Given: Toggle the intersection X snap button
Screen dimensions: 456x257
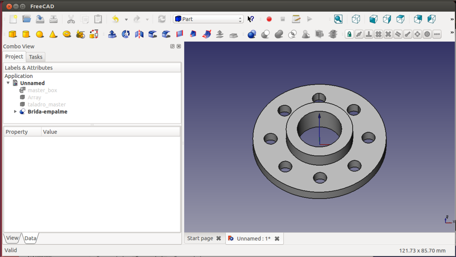Looking at the screenshot, I should [388, 34].
